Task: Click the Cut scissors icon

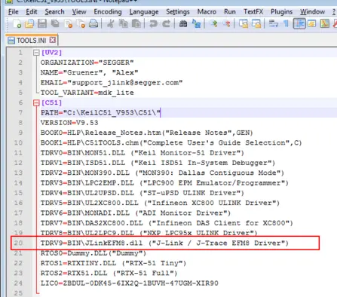Action: pos(110,24)
